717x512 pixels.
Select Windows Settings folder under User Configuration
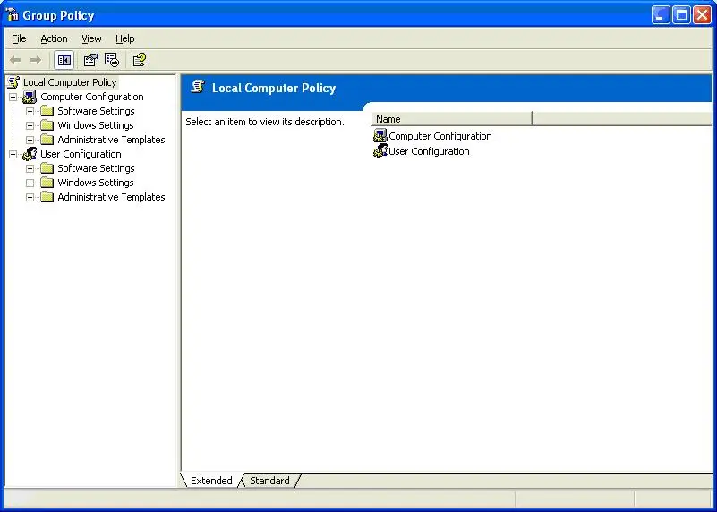[x=95, y=183]
